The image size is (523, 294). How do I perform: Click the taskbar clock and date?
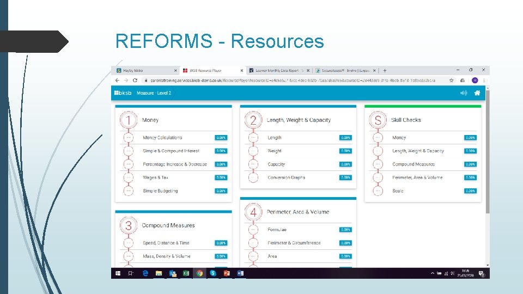pos(466,273)
